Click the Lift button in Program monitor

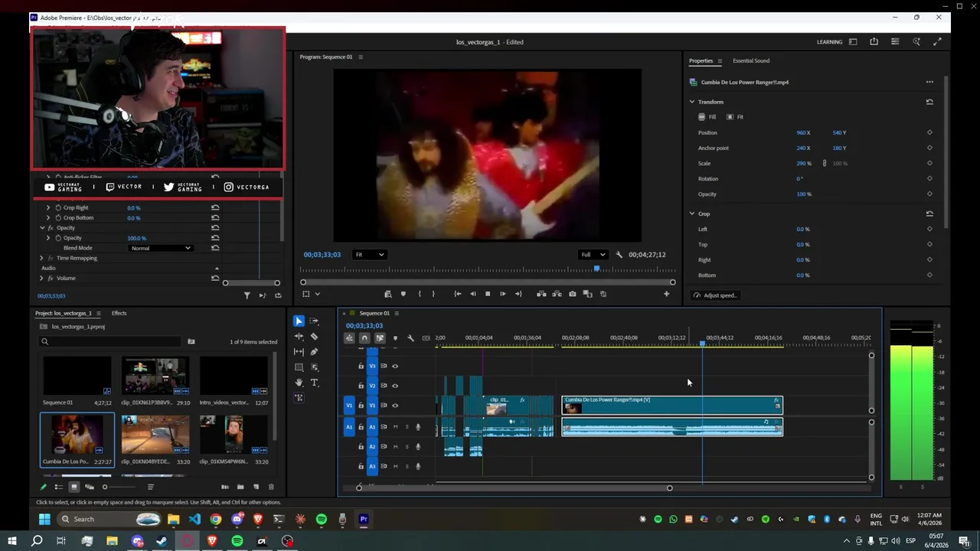tap(541, 294)
